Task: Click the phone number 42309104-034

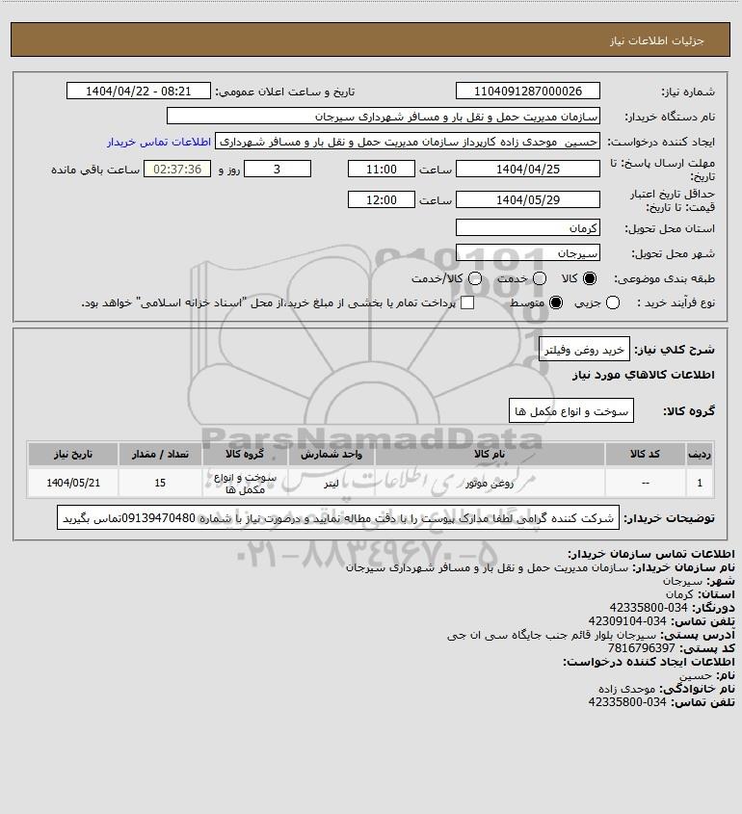Action: [x=626, y=621]
